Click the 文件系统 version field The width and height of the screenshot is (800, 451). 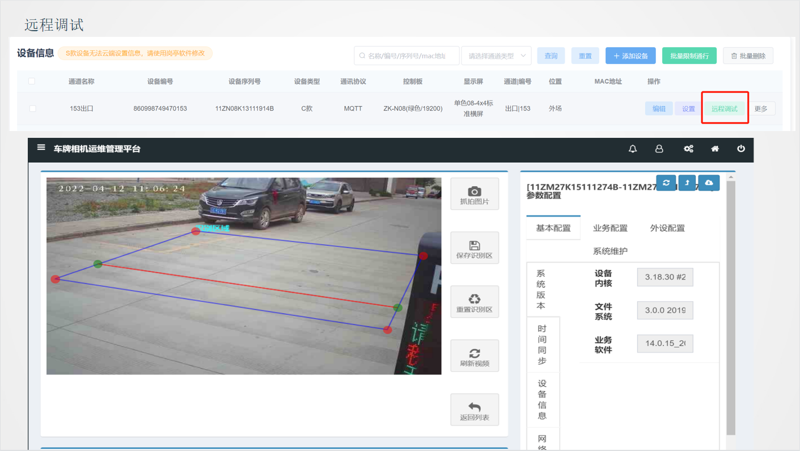pos(665,310)
